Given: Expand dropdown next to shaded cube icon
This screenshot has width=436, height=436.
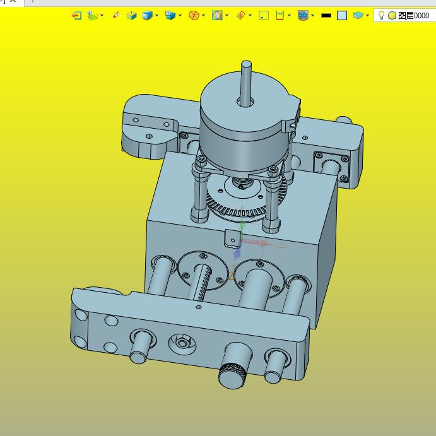Looking at the screenshot, I should [157, 15].
